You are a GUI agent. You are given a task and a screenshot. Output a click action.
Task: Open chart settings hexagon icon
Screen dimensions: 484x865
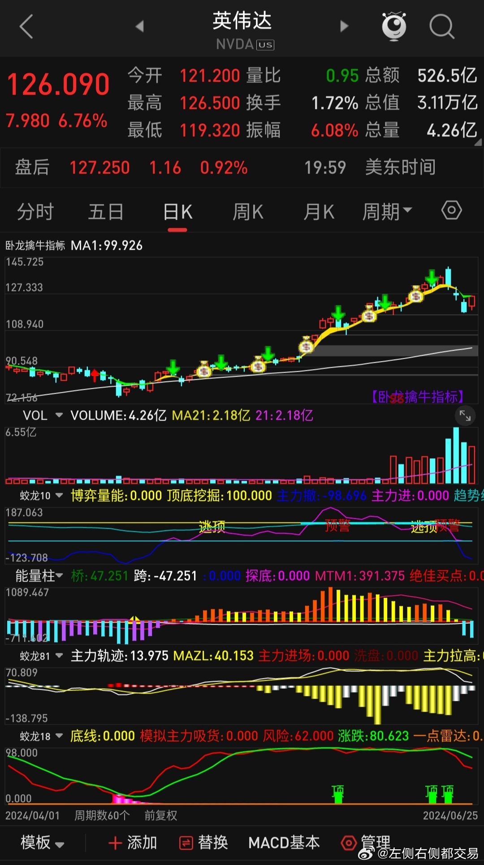point(451,210)
